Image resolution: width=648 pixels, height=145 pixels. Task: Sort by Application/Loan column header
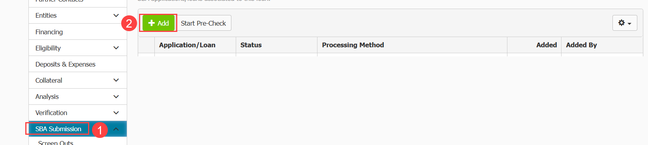(x=187, y=45)
